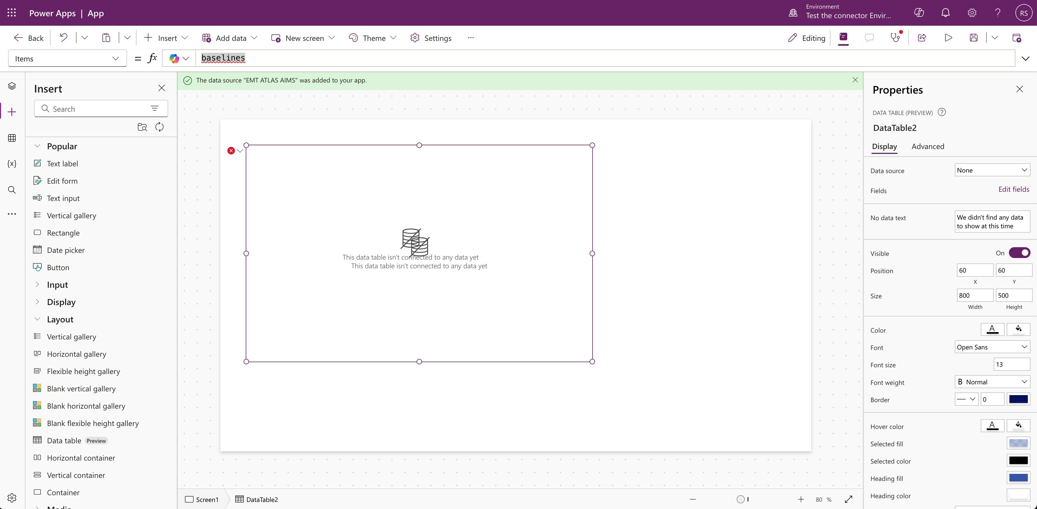Collapse the Popular section
This screenshot has height=509, width=1037.
point(37,146)
